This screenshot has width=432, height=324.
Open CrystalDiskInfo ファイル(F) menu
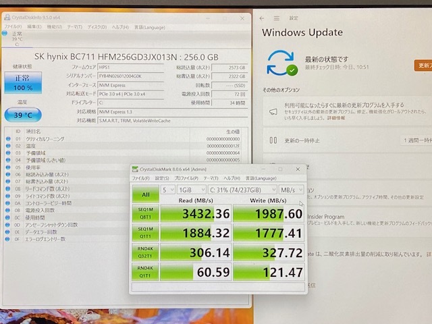[13, 27]
